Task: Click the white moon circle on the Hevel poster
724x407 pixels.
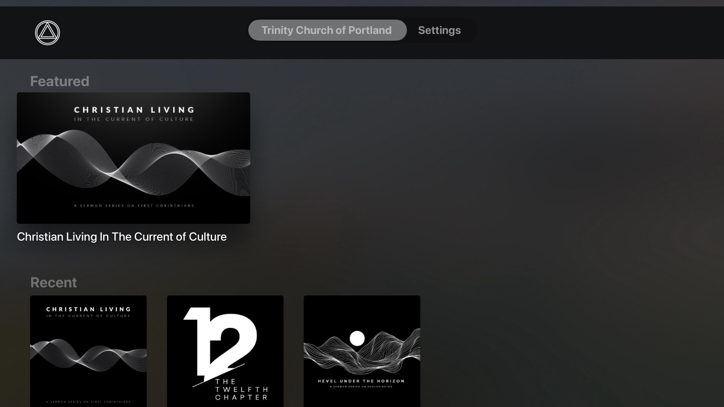Action: [x=357, y=338]
